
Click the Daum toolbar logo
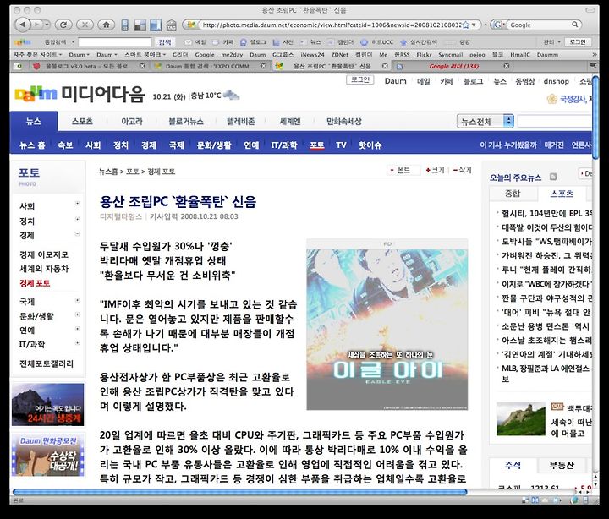[23, 42]
